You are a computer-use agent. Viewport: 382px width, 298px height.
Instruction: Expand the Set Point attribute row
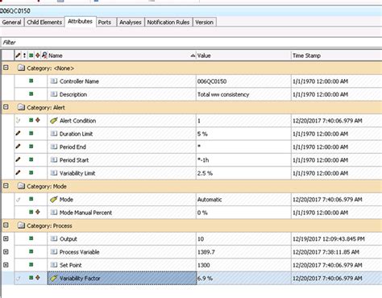(6, 265)
